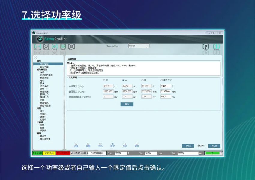Screen dimensions: 255x180
Task: Select the 高 (high) power level radio button
Action: pos(142,81)
